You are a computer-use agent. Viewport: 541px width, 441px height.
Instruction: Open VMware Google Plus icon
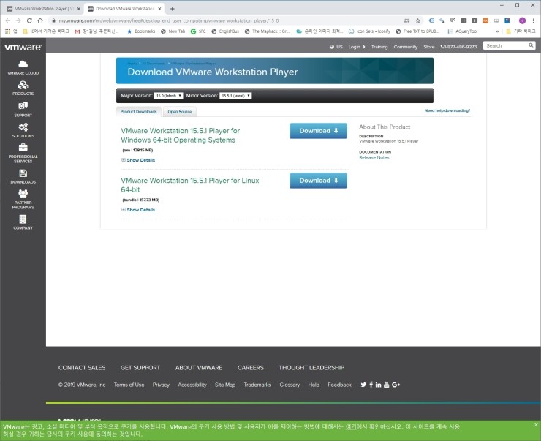pyautogui.click(x=396, y=385)
